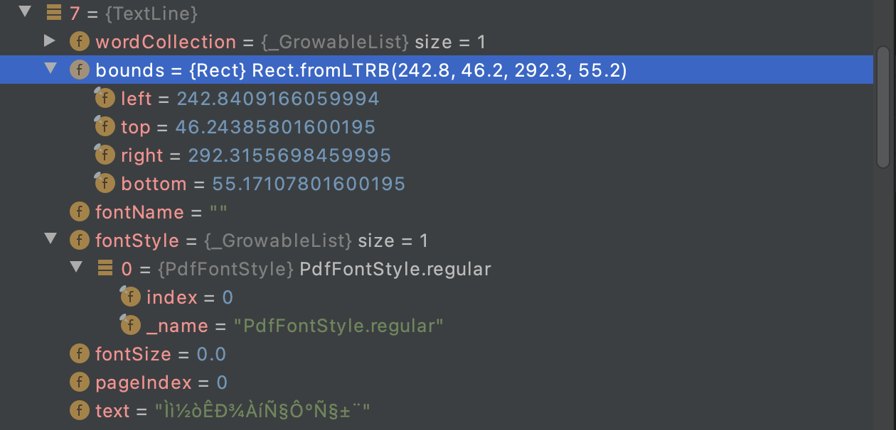Click the field icon next to text
Screen dimensions: 896x430
point(79,410)
